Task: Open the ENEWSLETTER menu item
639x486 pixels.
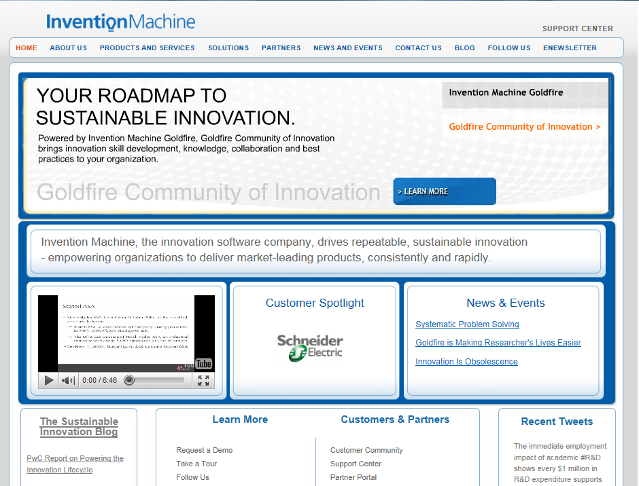Action: pyautogui.click(x=570, y=48)
